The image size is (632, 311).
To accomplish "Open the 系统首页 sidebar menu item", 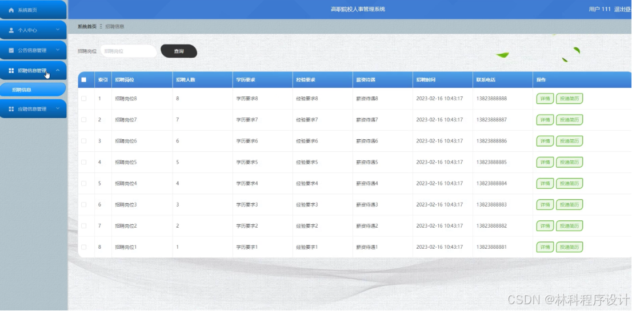I will tap(33, 10).
